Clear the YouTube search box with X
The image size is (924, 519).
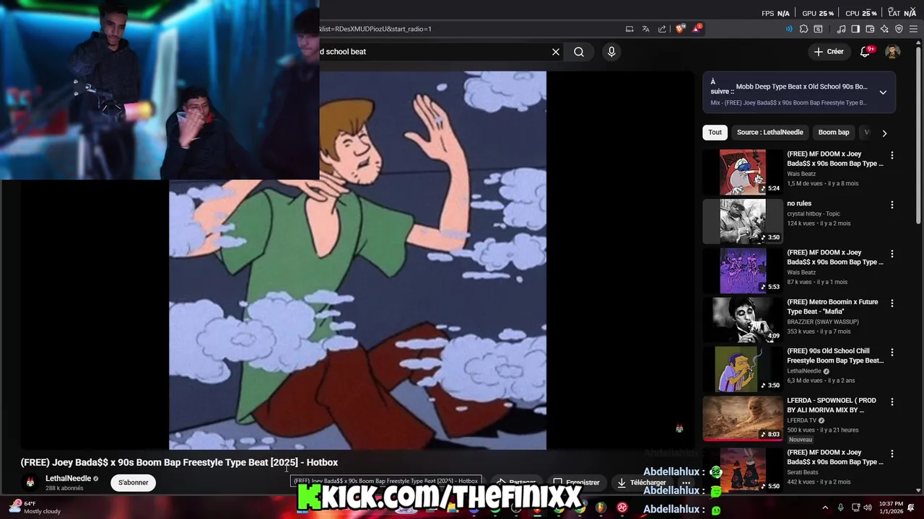pyautogui.click(x=556, y=52)
